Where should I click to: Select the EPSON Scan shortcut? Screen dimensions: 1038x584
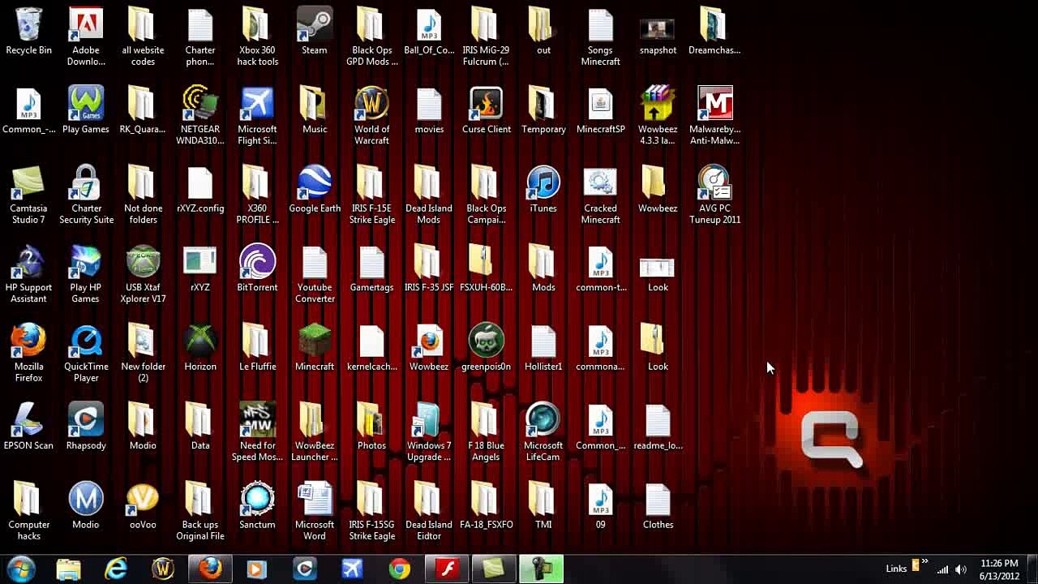click(28, 427)
